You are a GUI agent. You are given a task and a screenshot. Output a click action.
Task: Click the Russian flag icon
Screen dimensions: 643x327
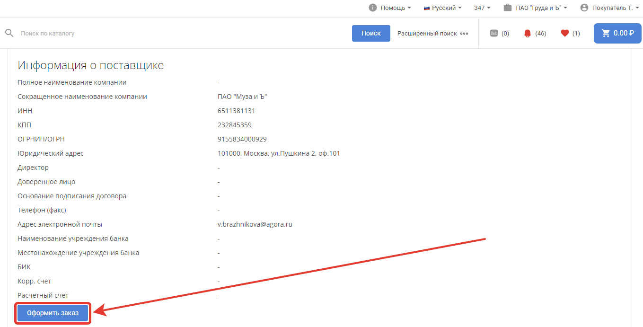coord(426,8)
